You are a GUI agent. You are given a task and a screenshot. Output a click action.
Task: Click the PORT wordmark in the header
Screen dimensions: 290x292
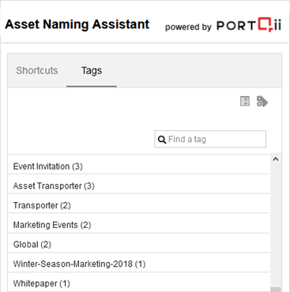pos(236,26)
